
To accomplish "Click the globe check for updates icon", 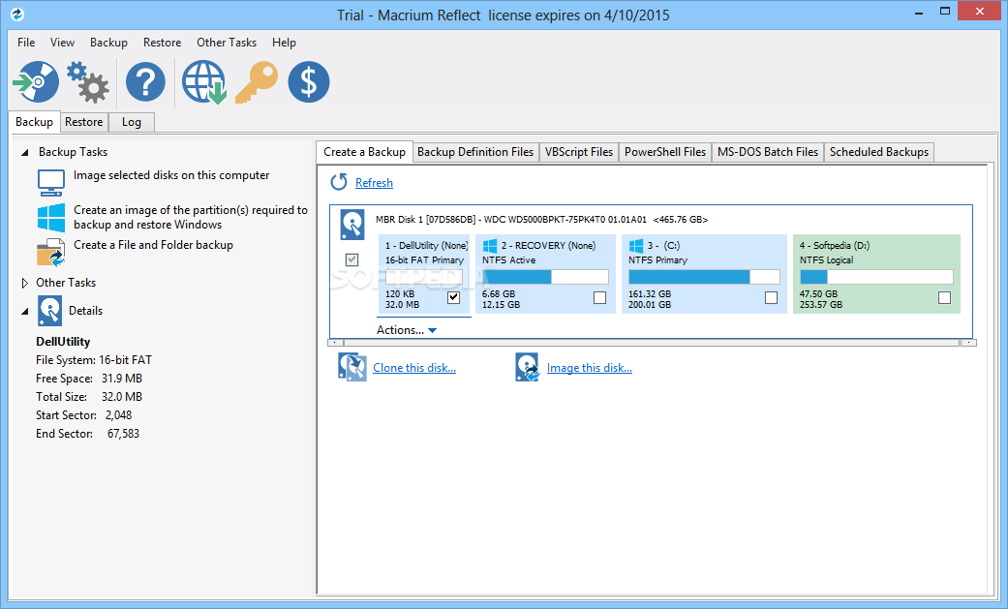I will pos(203,81).
